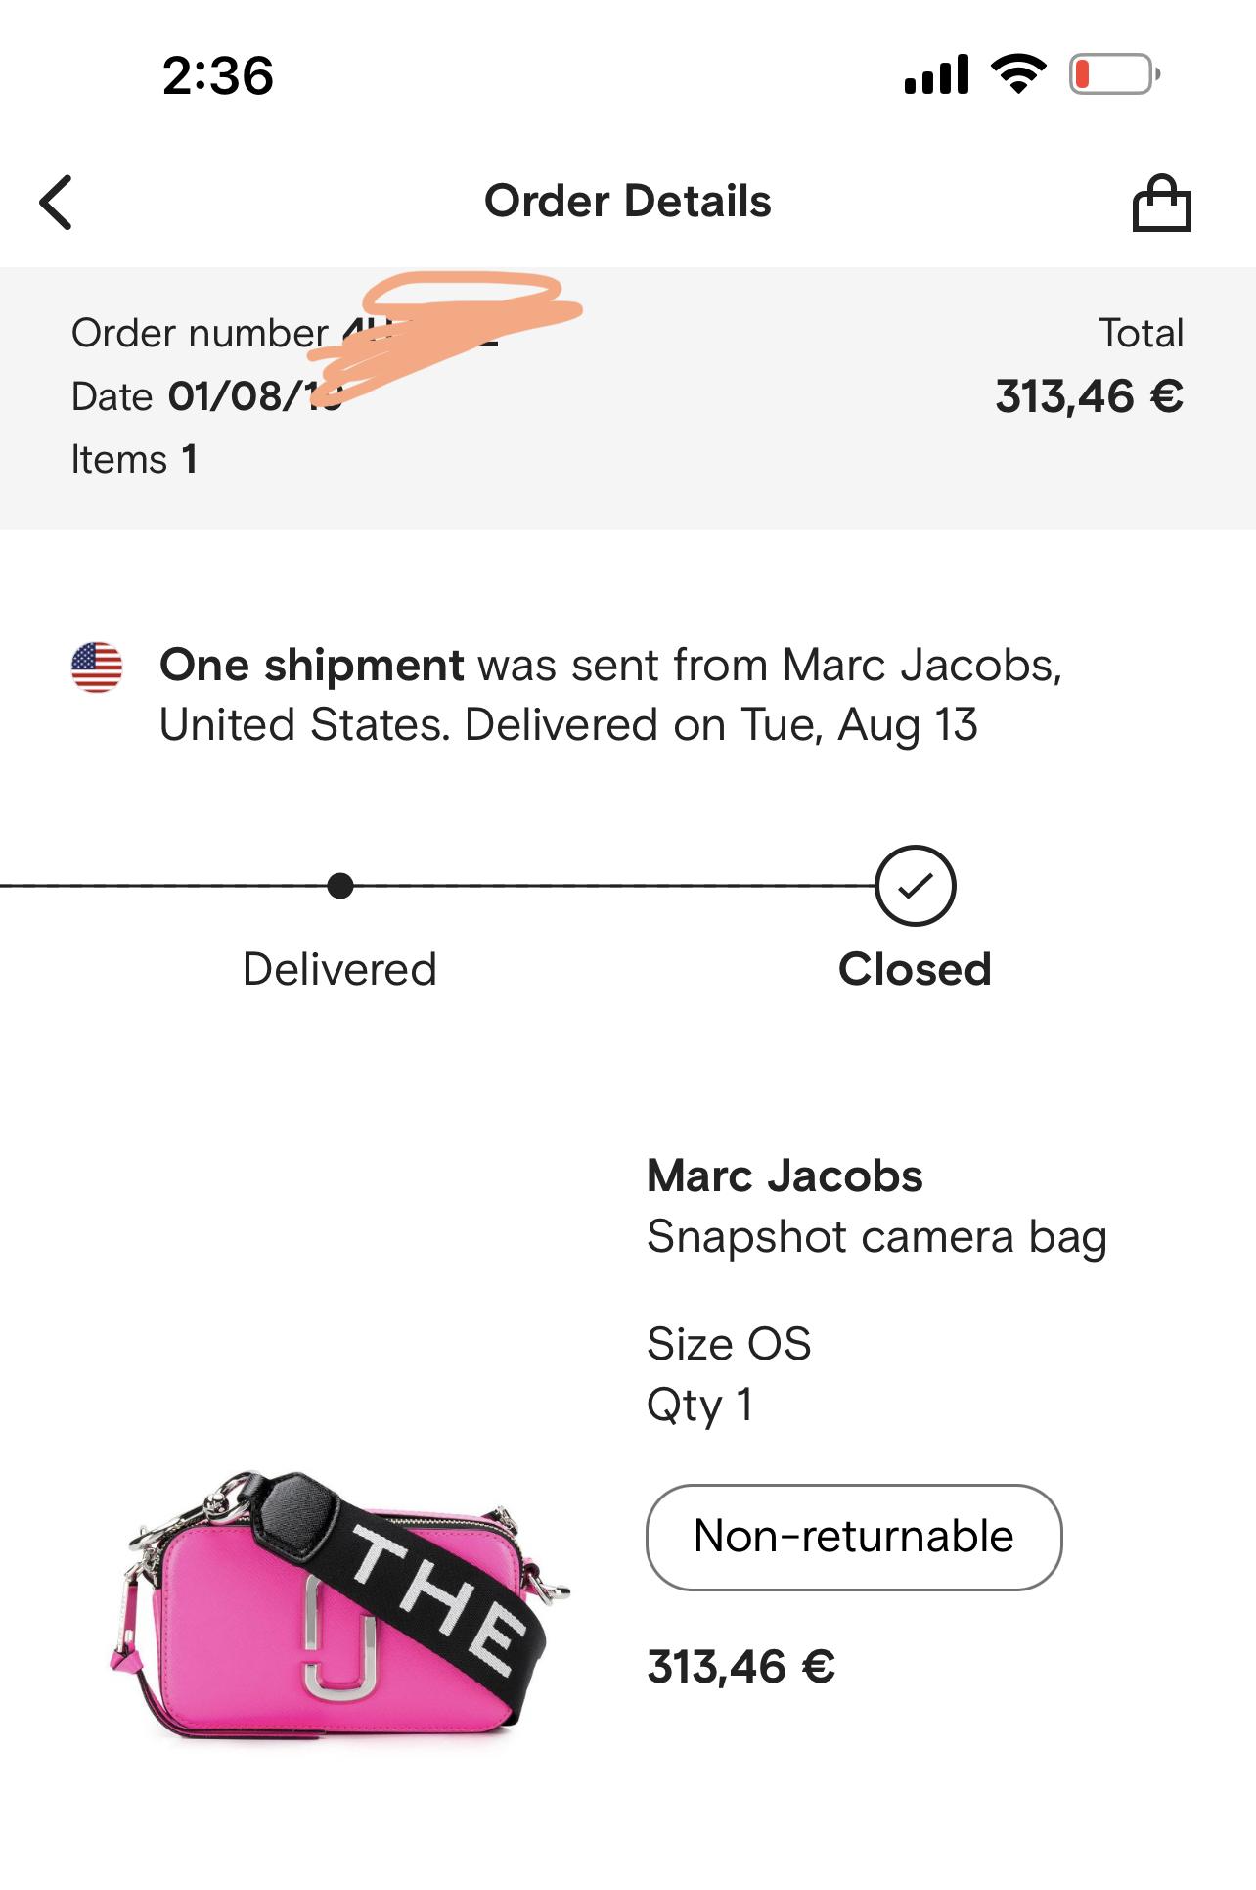
Task: Tap the Delivered status label
Action: coord(339,969)
